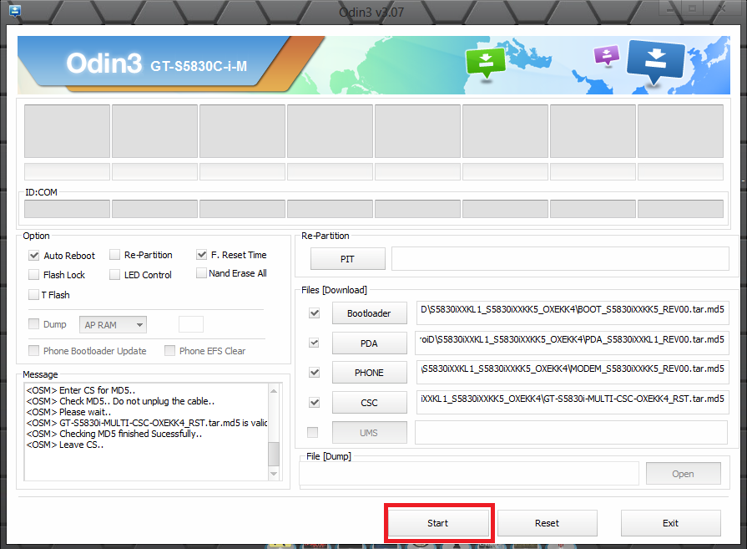Click the Odin3 app icon in title bar

(15, 11)
